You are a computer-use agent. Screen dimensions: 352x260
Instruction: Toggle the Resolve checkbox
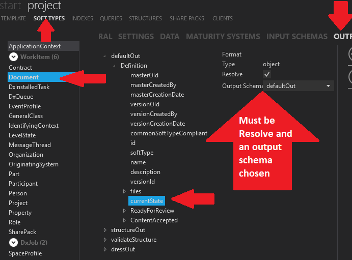click(x=266, y=74)
